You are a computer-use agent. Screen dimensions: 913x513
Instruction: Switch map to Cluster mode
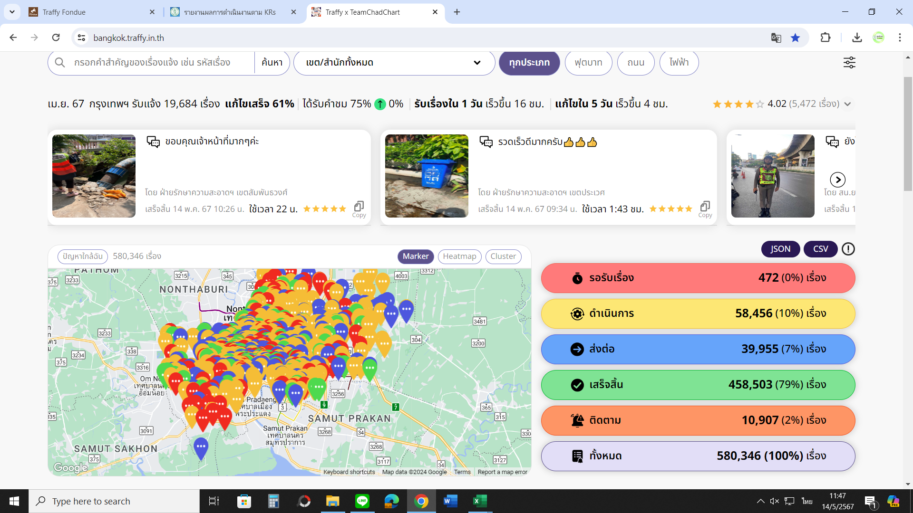(x=503, y=256)
